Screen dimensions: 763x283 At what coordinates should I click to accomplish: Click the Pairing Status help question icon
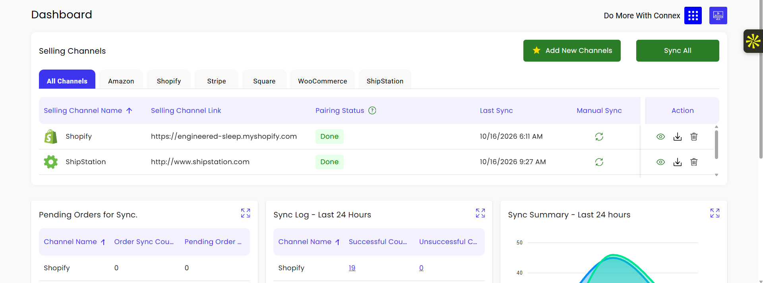tap(372, 110)
